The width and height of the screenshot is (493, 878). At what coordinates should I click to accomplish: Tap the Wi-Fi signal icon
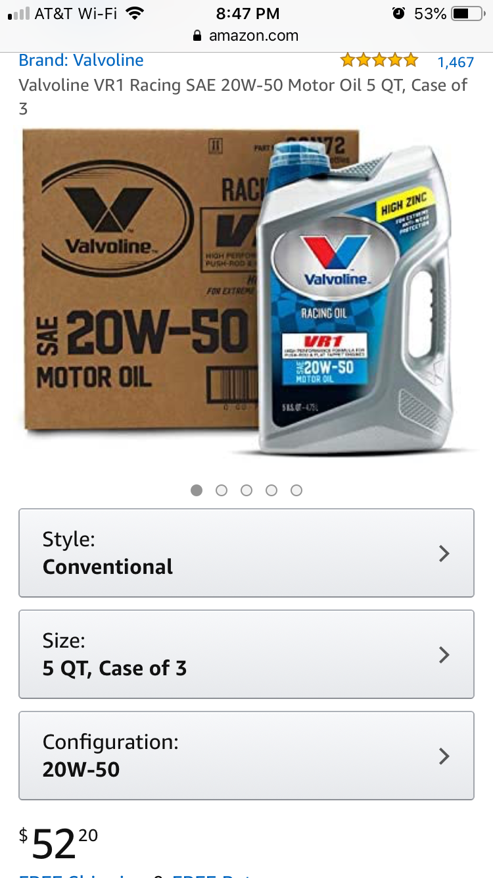pyautogui.click(x=135, y=13)
